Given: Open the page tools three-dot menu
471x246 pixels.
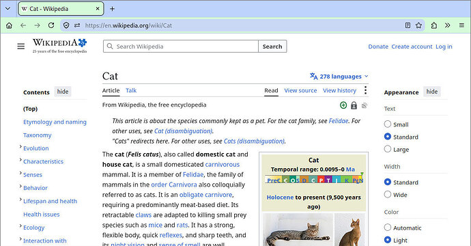Looking at the screenshot, I should click(365, 90).
